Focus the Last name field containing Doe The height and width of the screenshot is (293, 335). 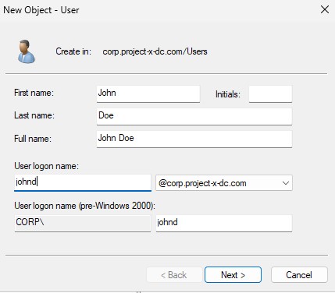(x=194, y=116)
